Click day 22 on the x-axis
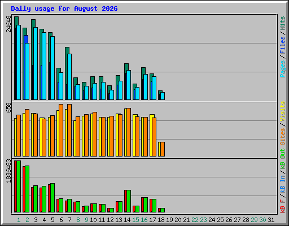The image size is (289, 226). (195, 220)
